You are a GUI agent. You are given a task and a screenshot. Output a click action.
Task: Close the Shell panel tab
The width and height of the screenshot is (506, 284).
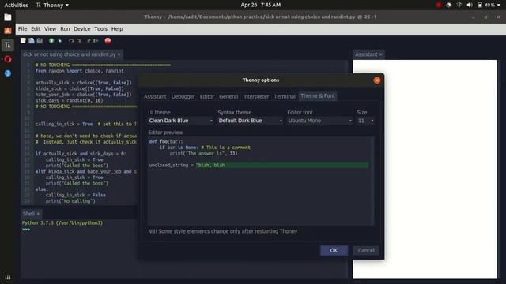(x=38, y=214)
